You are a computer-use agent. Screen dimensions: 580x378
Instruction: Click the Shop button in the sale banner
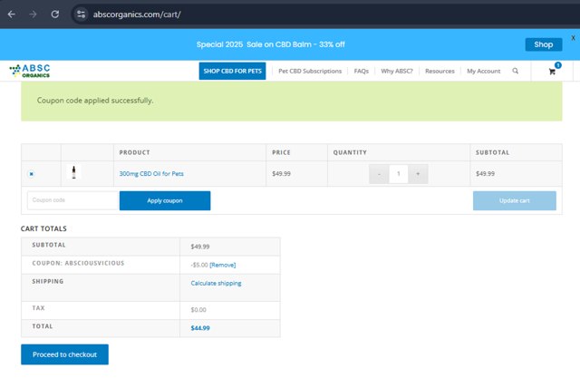tap(544, 44)
